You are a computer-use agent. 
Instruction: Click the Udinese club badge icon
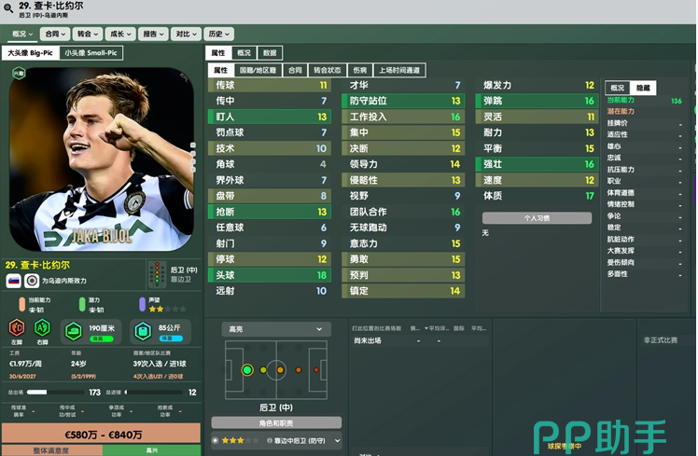click(32, 281)
